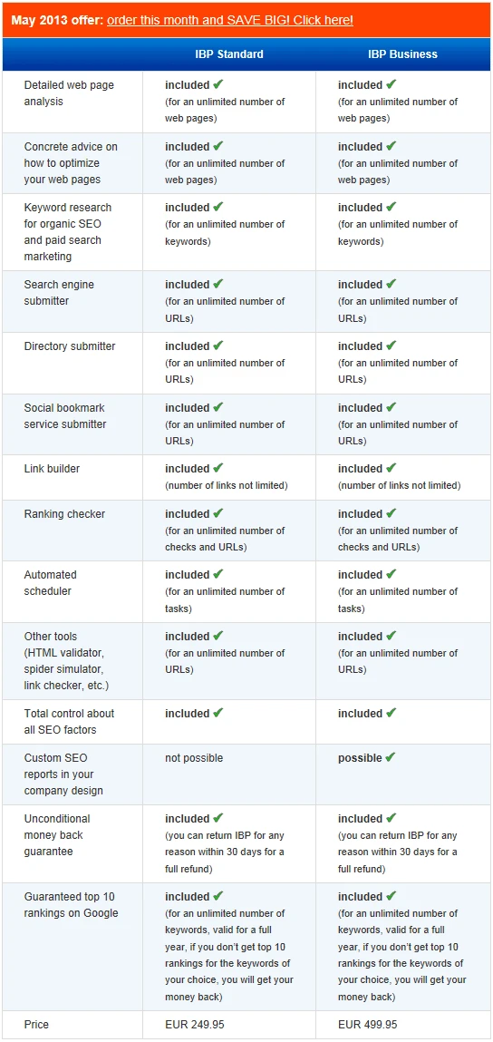Click IBP Standard checkmark for money back guarantee
This screenshot has height=1042, width=493.
point(218,818)
